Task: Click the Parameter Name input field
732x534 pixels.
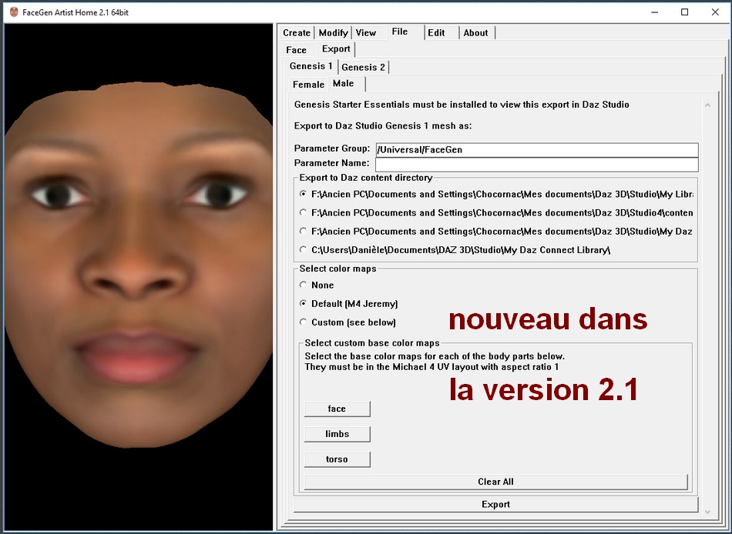Action: [537, 164]
